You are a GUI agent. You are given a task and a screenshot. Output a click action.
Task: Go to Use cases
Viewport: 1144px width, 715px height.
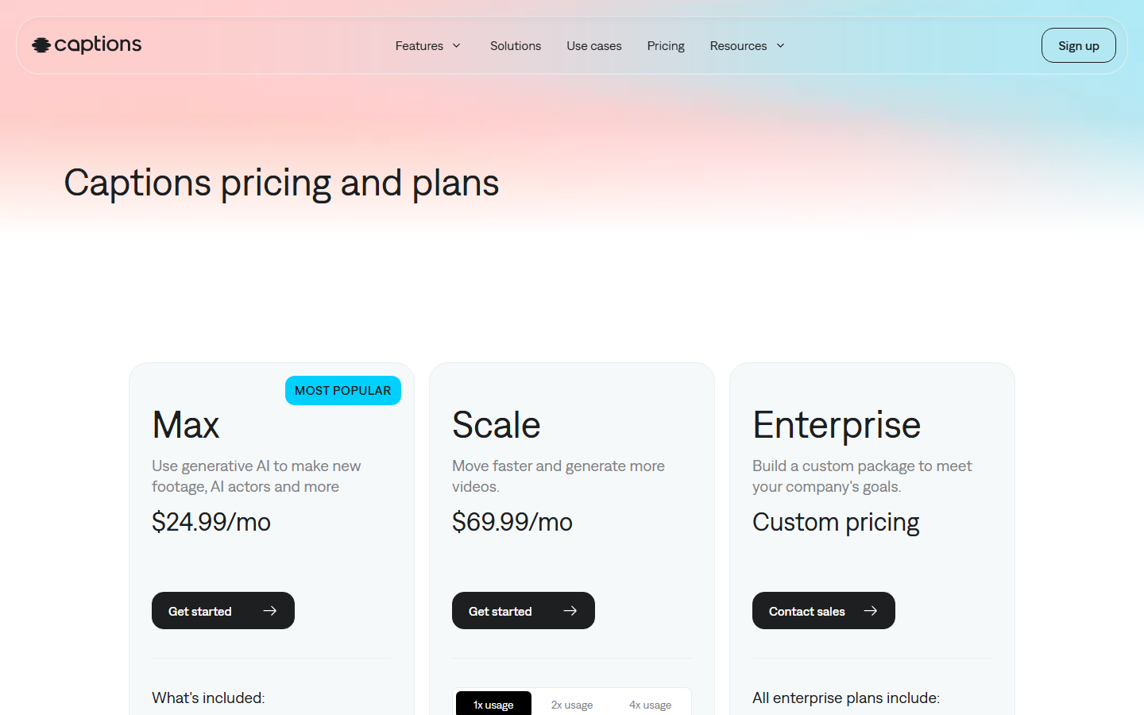click(x=594, y=46)
